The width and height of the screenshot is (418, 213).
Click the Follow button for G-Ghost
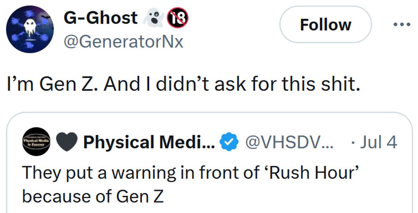pyautogui.click(x=325, y=24)
